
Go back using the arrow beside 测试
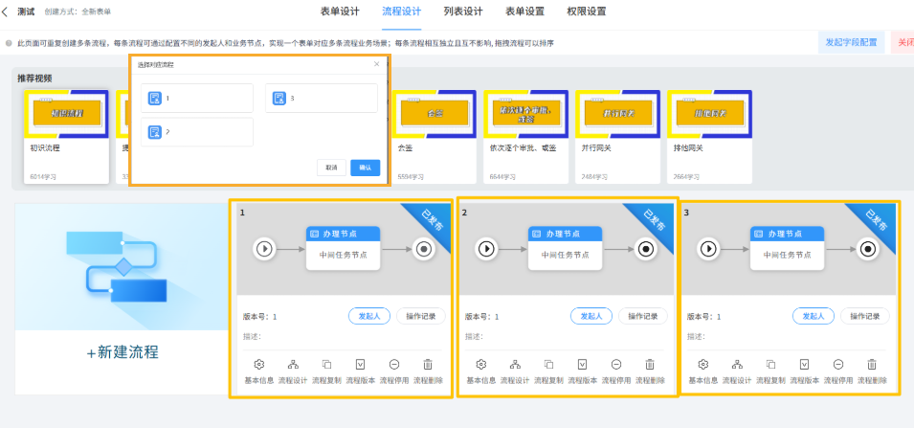(6, 11)
